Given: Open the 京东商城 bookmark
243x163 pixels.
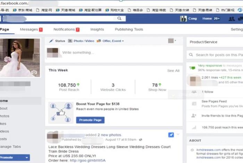Looking at the screenshot, I should [x=23, y=10].
